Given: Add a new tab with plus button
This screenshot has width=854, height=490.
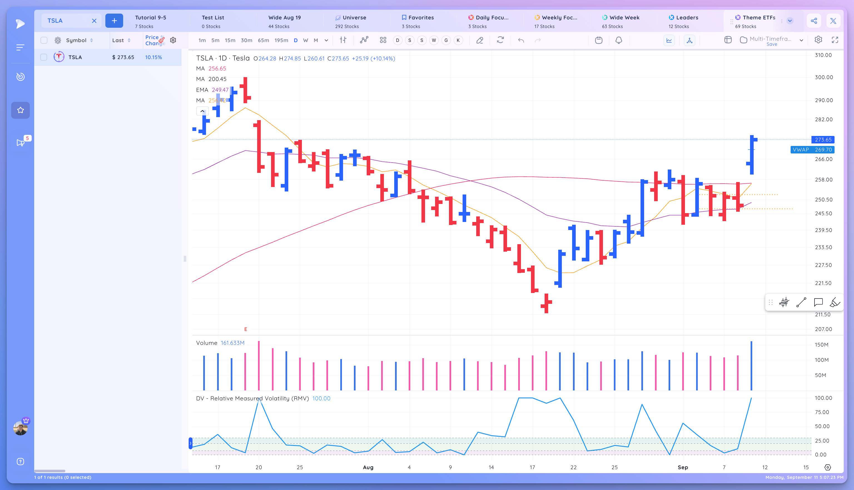Looking at the screenshot, I should click(114, 21).
